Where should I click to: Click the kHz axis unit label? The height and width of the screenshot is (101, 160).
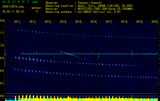click(2, 20)
